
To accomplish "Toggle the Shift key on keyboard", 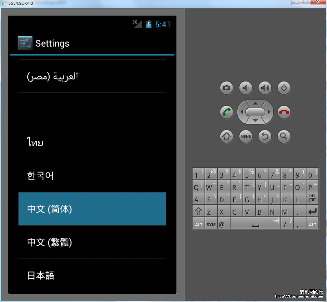I will (198, 212).
